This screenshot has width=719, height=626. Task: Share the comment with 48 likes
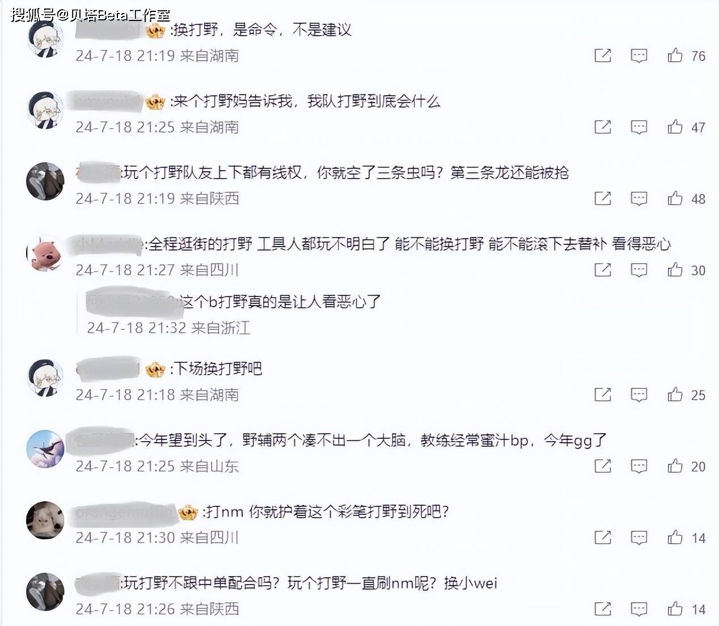coord(603,198)
